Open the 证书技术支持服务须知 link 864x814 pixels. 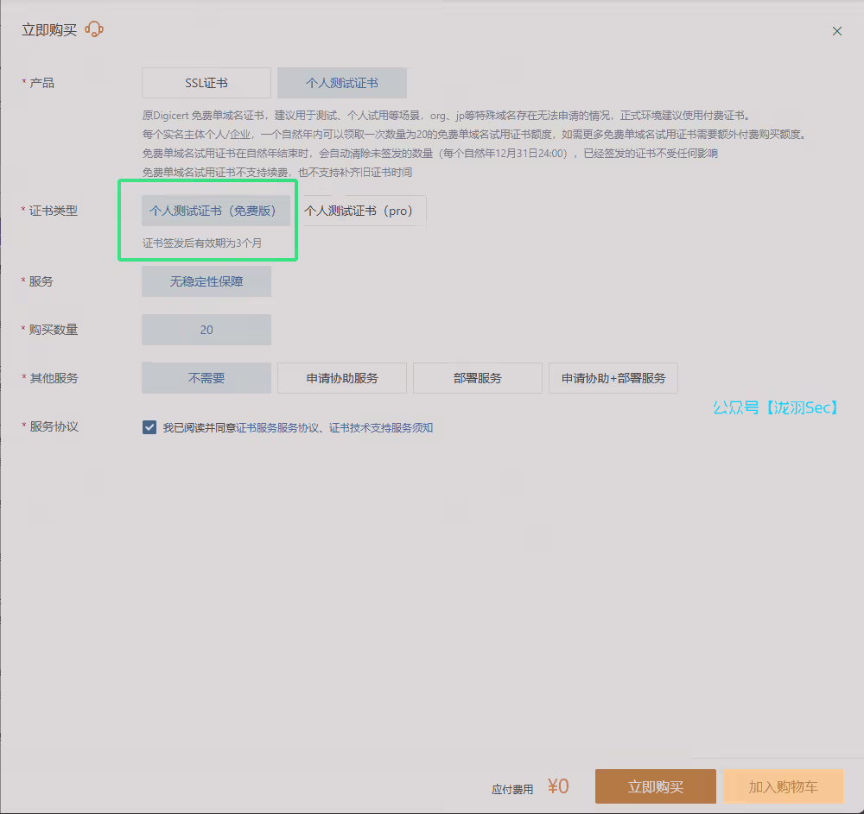(x=381, y=427)
